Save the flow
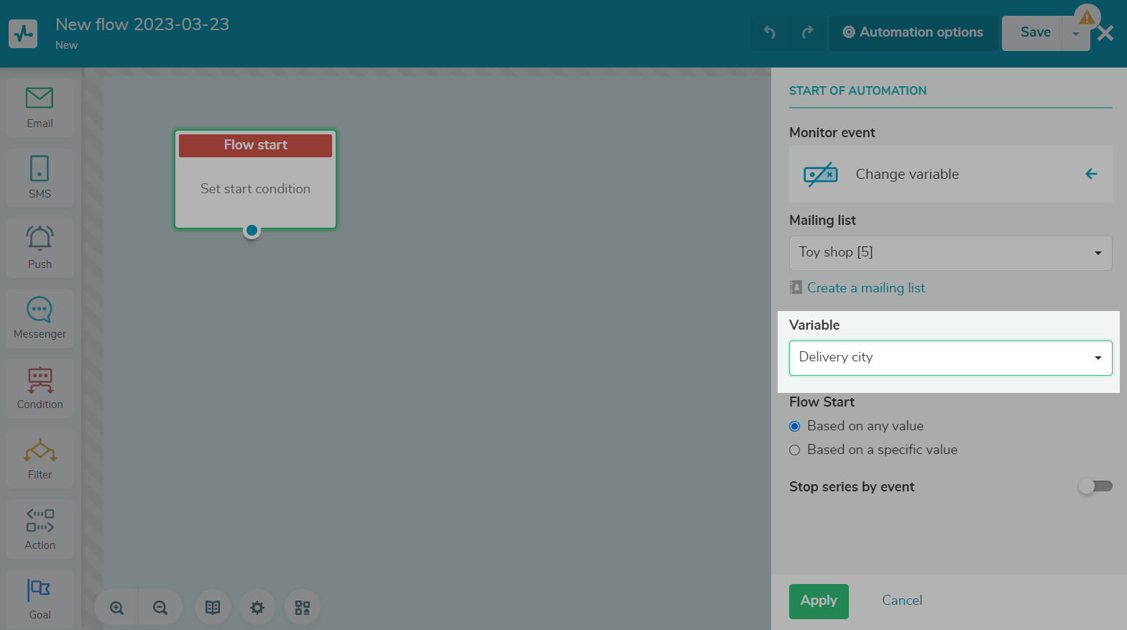The width and height of the screenshot is (1127, 630). (x=1032, y=33)
